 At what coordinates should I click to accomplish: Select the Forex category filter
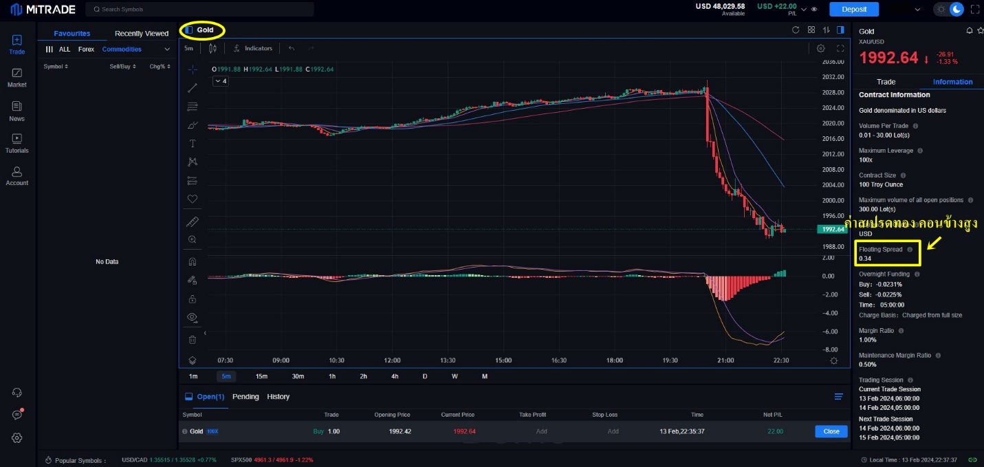[x=86, y=50]
